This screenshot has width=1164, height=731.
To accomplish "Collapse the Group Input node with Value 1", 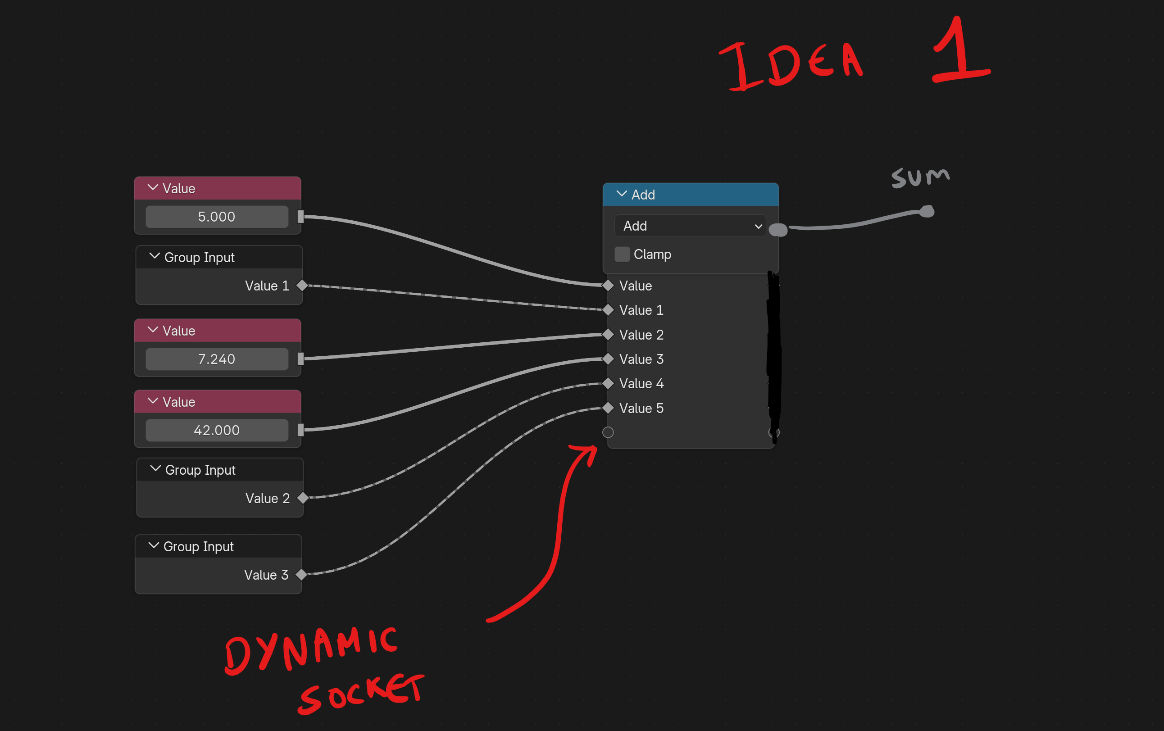I will [155, 256].
